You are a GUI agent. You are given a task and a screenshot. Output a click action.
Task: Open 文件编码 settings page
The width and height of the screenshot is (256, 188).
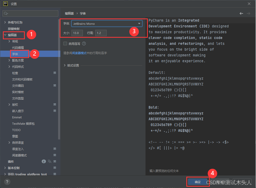point(18,86)
